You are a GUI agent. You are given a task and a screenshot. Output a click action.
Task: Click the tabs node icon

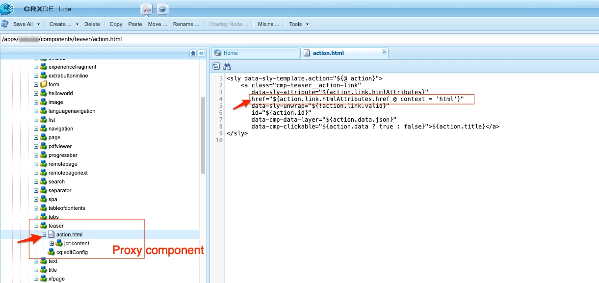pyautogui.click(x=43, y=217)
